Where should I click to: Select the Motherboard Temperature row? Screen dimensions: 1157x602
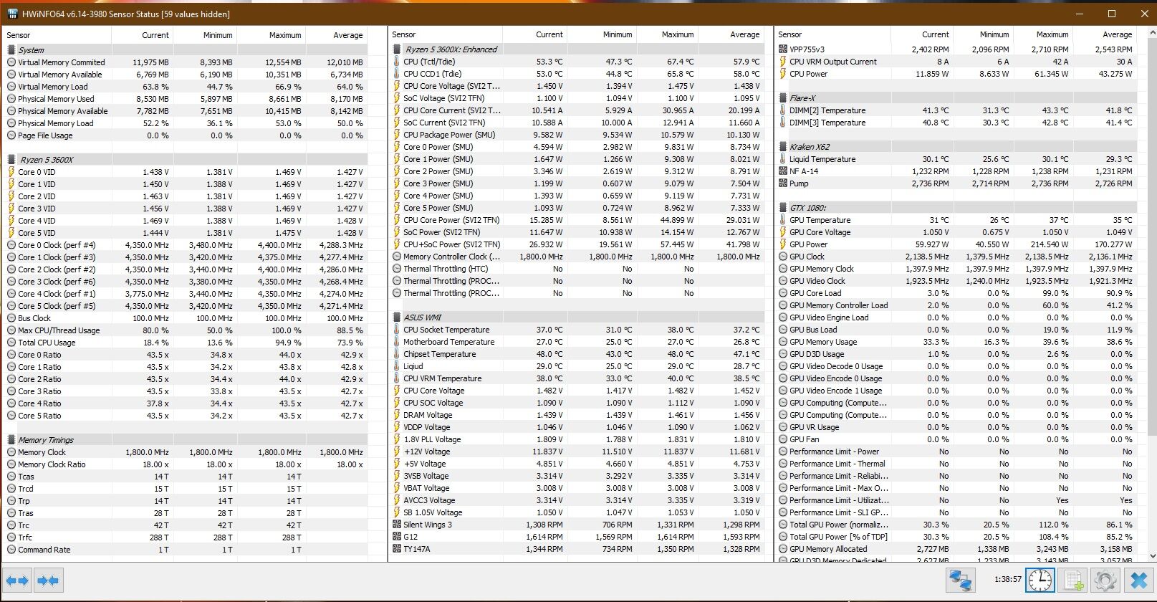pyautogui.click(x=577, y=342)
